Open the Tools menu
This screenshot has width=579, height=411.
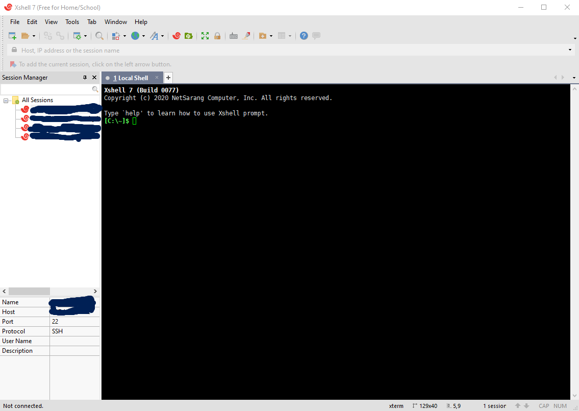[x=72, y=22]
